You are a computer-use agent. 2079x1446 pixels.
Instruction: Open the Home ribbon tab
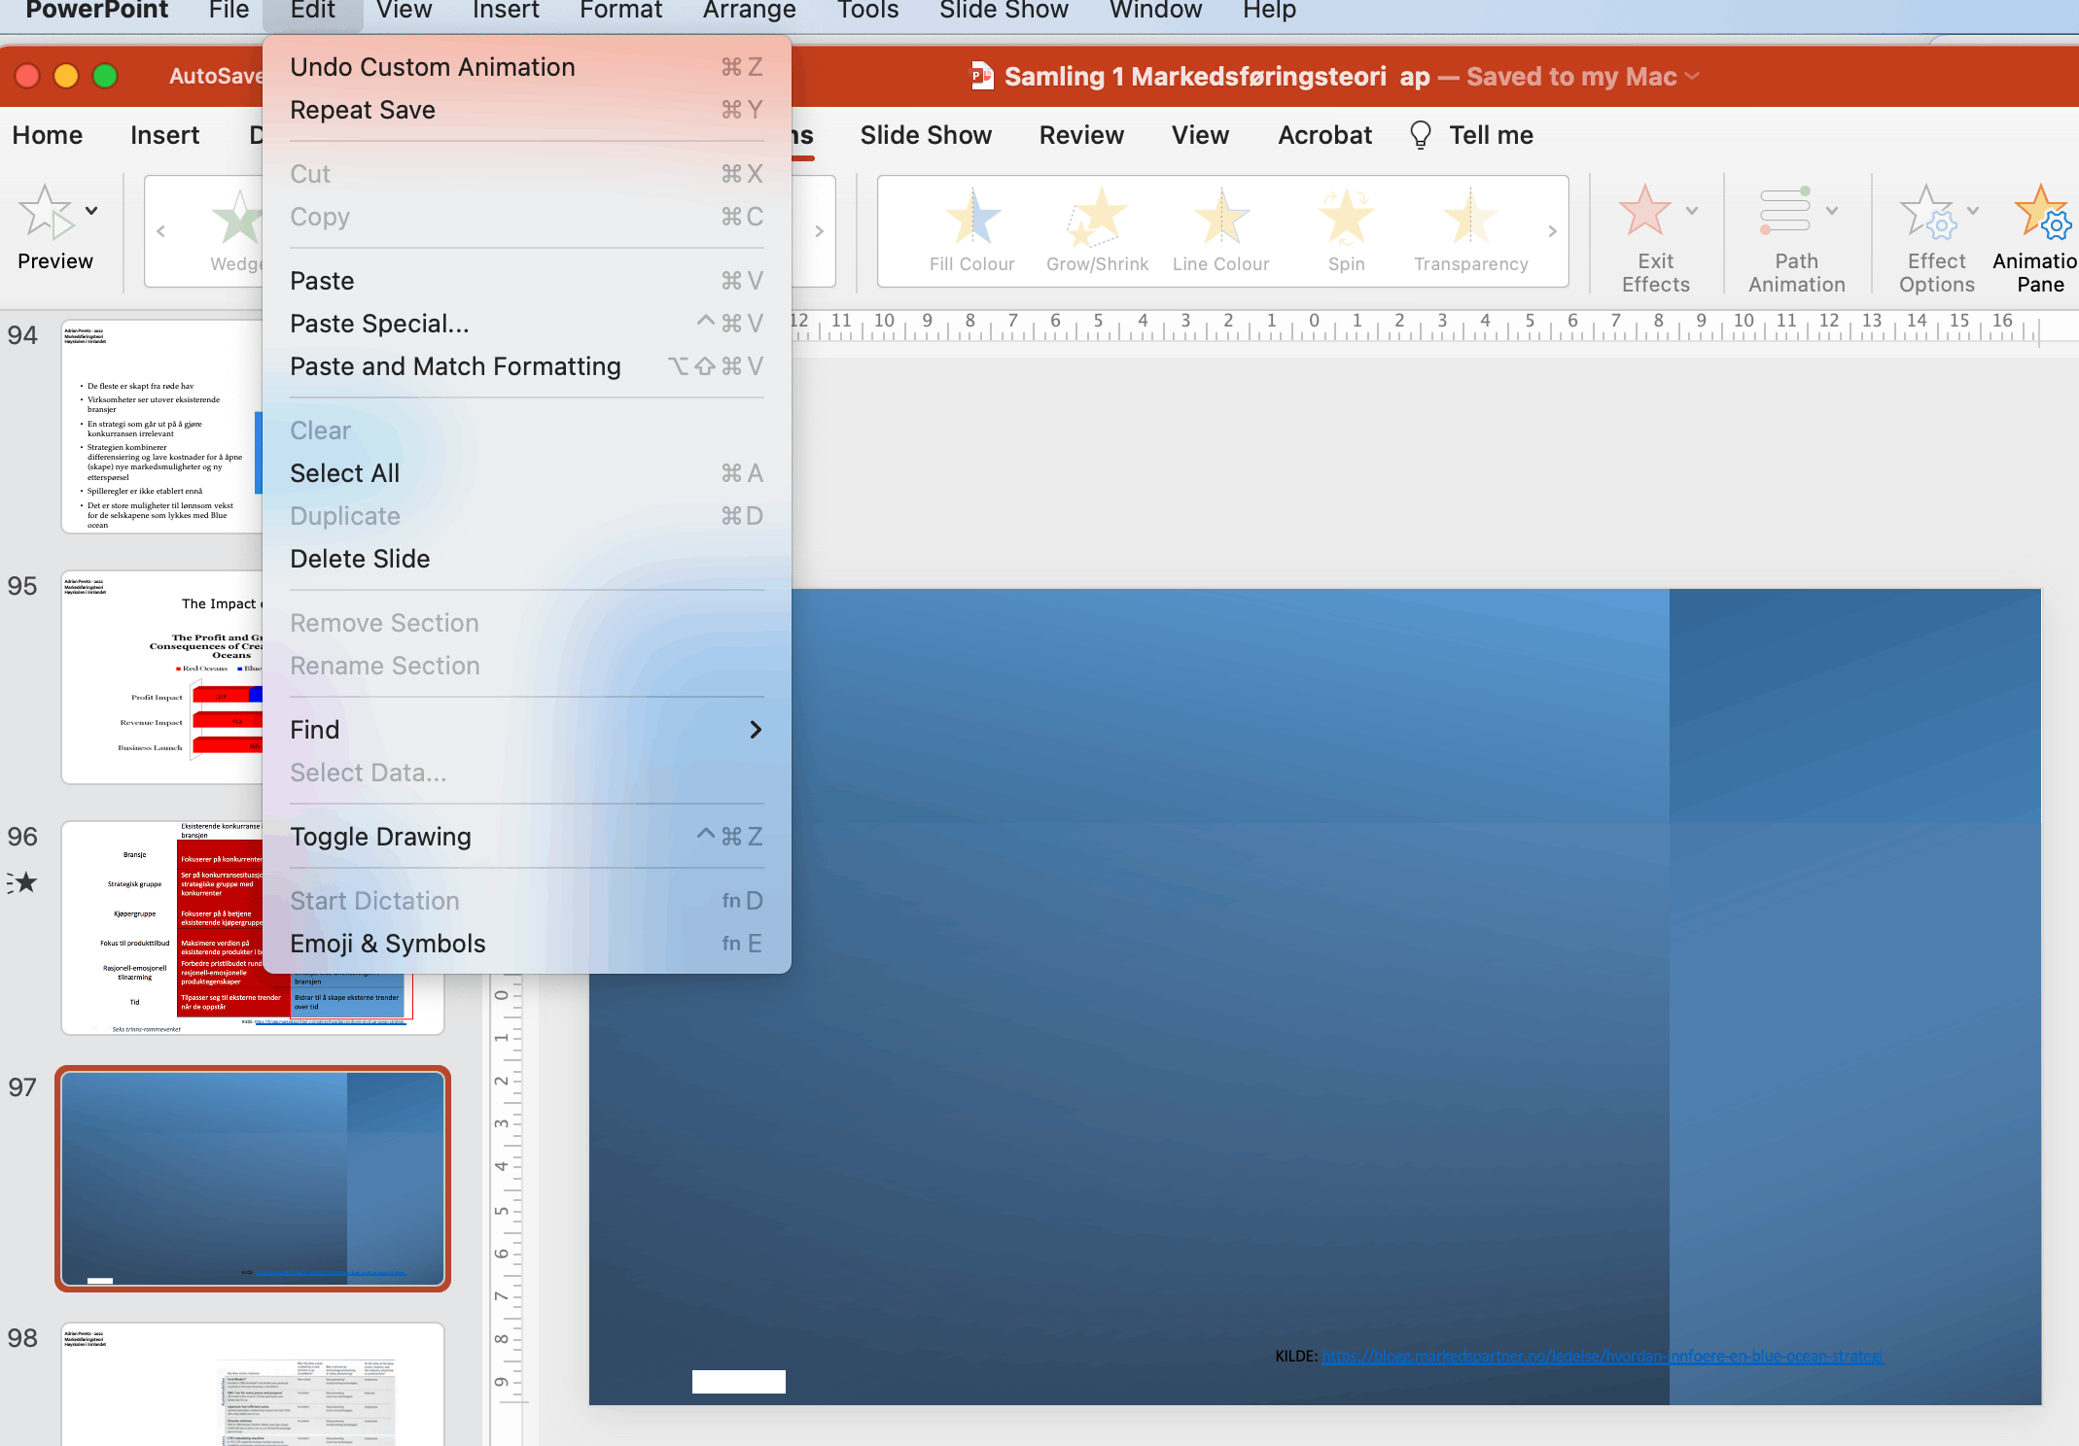point(48,135)
